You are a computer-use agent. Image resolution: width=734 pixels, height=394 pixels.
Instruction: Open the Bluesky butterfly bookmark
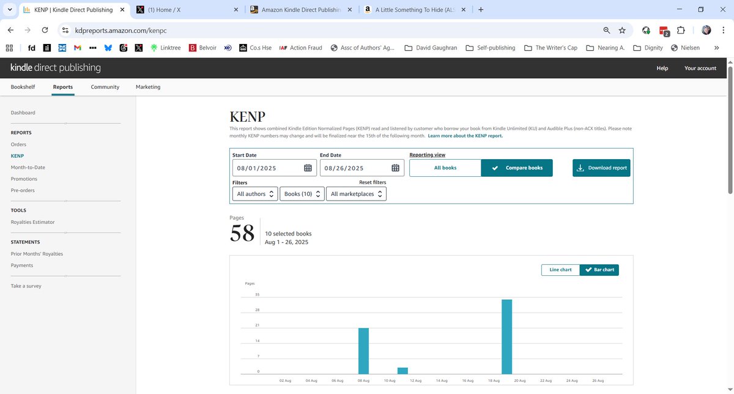(x=108, y=47)
